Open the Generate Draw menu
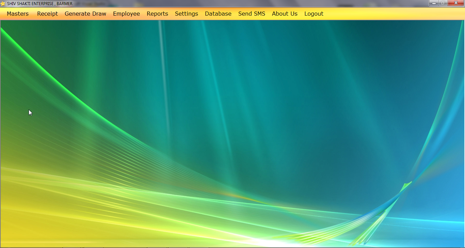 click(x=85, y=14)
